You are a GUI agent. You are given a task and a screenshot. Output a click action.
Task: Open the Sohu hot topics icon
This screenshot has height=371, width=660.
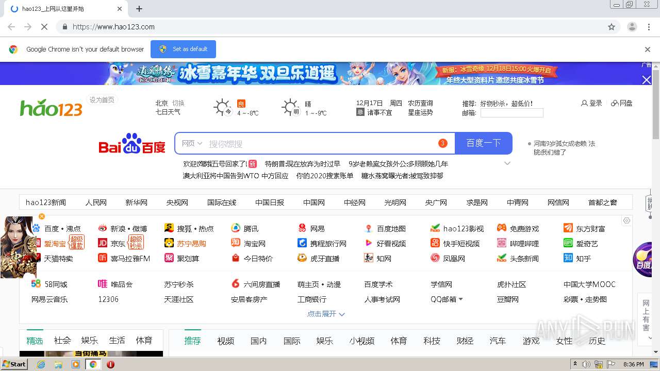point(169,228)
